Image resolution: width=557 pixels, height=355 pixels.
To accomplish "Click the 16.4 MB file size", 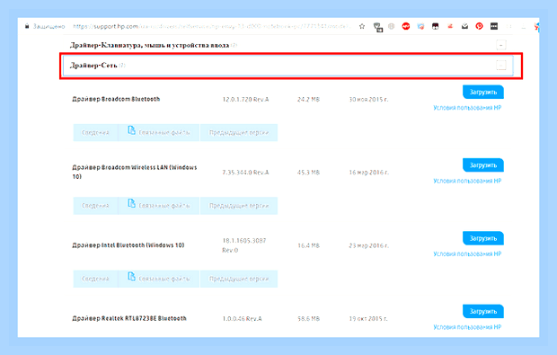I will [x=308, y=245].
